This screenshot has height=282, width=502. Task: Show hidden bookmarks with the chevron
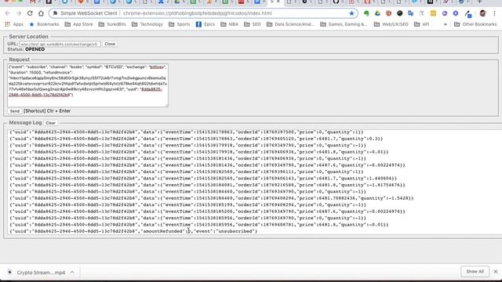coord(445,24)
